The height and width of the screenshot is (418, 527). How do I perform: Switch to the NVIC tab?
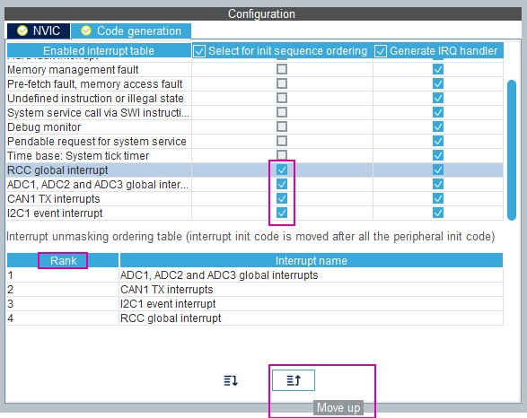39,30
